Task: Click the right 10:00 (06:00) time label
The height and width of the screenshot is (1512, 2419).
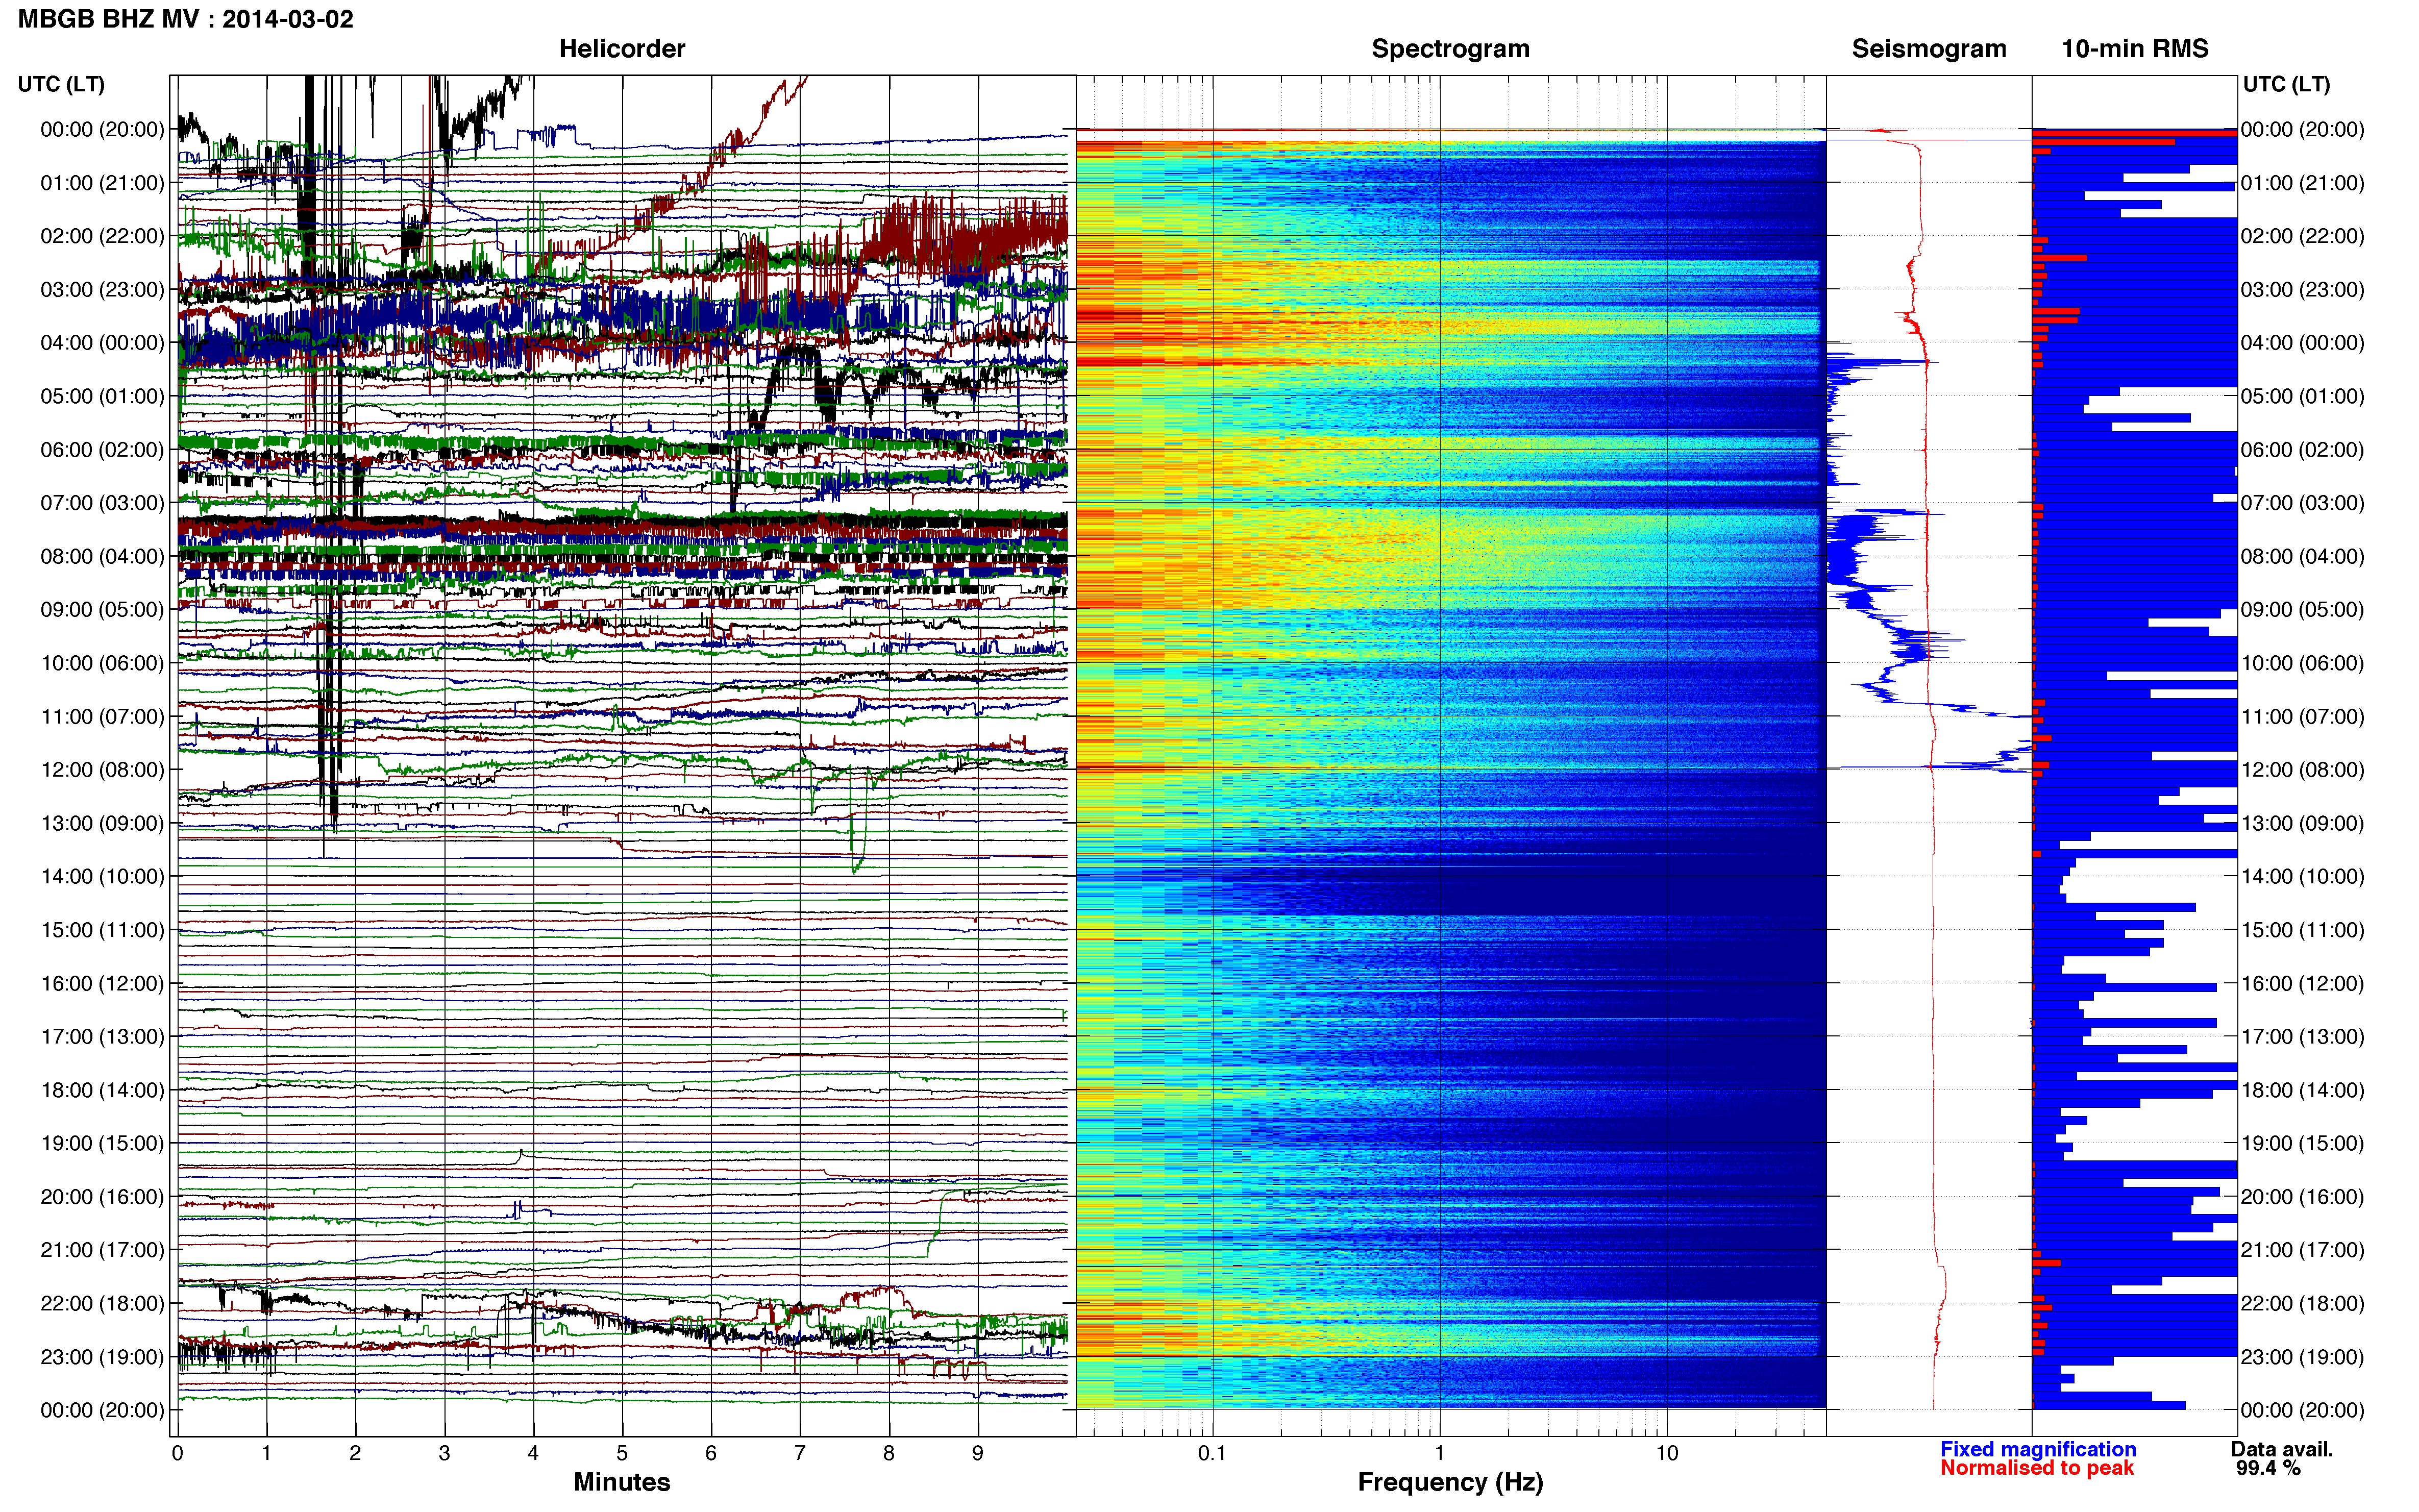Action: (x=2302, y=663)
